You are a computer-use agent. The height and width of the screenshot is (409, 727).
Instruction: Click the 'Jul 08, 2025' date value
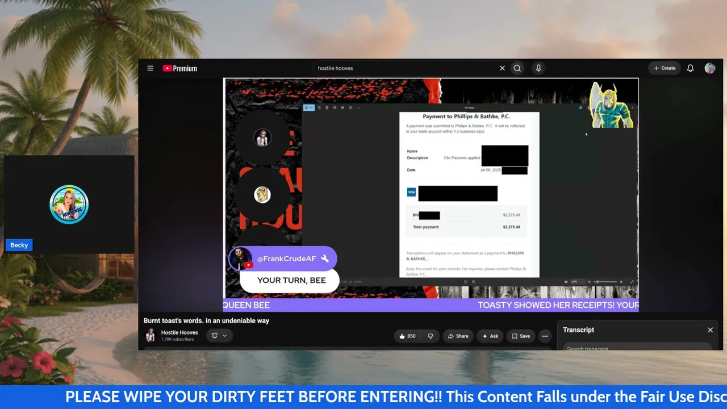(x=490, y=170)
